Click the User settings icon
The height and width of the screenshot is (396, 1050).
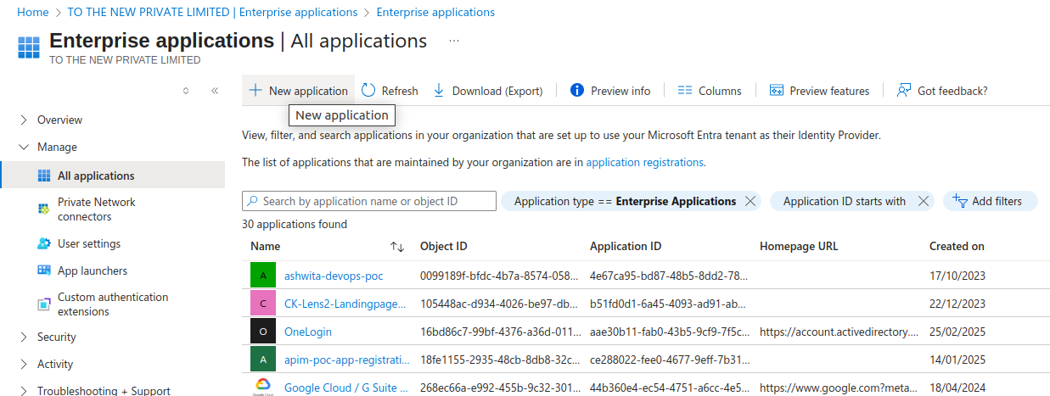click(x=44, y=243)
